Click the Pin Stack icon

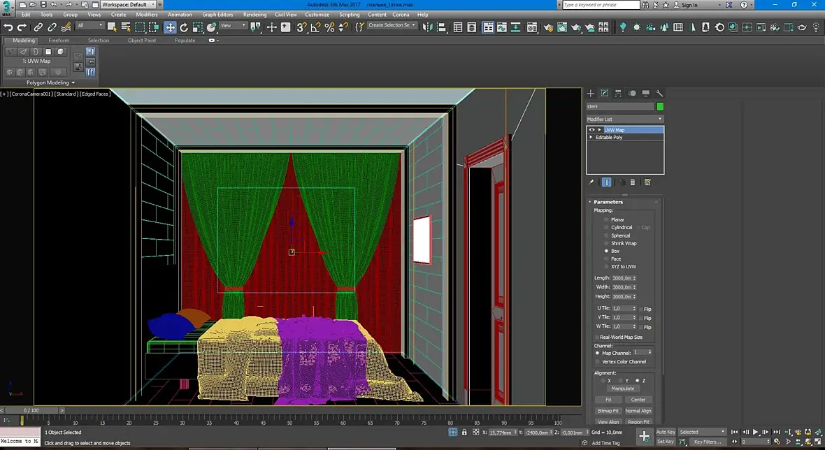[591, 182]
